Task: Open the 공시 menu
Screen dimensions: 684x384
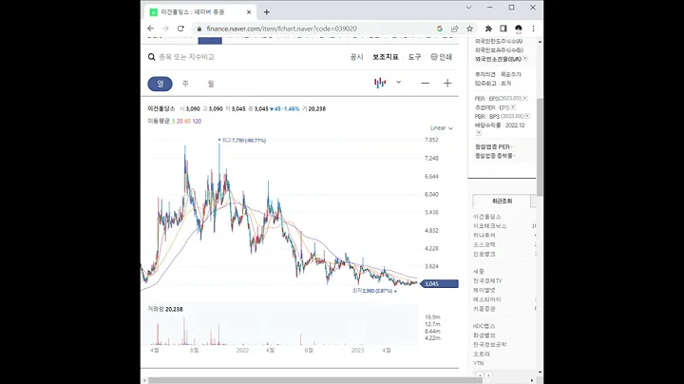Action: click(356, 57)
